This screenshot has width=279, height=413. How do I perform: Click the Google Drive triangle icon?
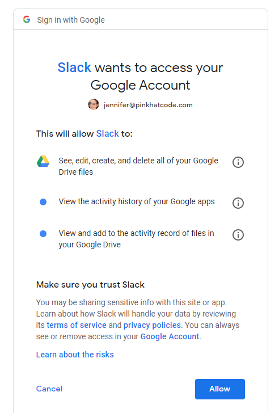click(43, 161)
